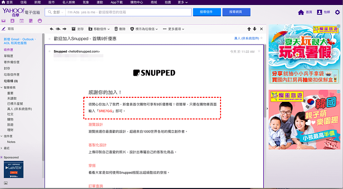Open settings gear icon at top right
Image resolution: width=343 pixels, height=189 pixels.
(338, 12)
